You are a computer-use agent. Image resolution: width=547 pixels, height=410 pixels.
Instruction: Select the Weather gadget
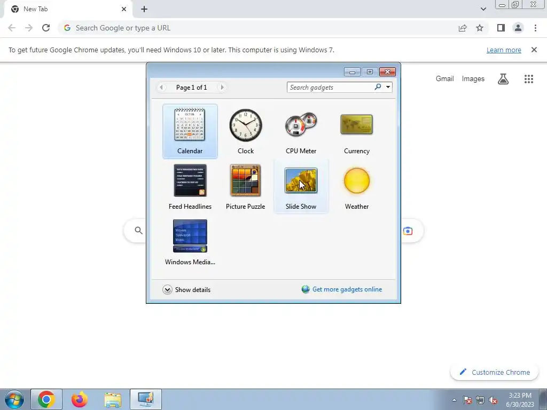356,187
